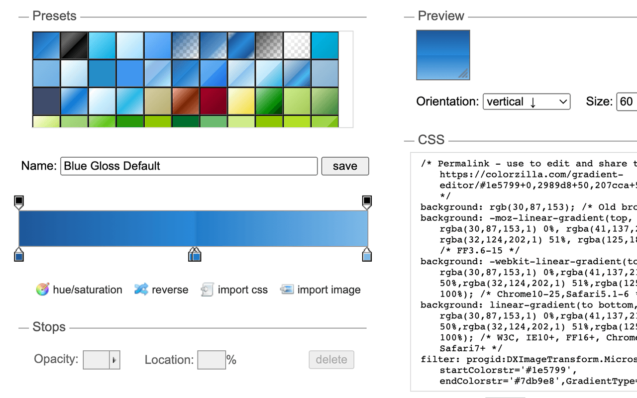Viewport: 637px width, 398px height.
Task: Select the left black opacity stop marker
Action: 19,201
